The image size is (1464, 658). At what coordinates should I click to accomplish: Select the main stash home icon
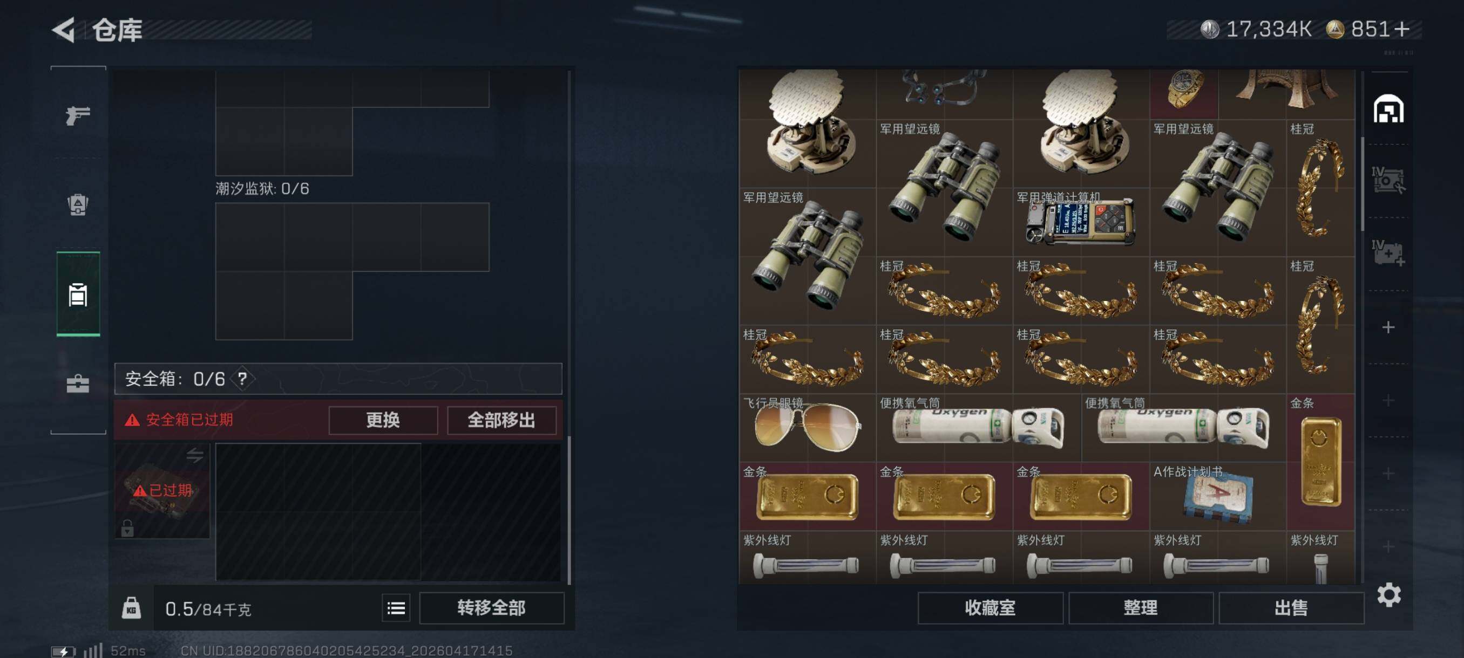tap(1388, 108)
